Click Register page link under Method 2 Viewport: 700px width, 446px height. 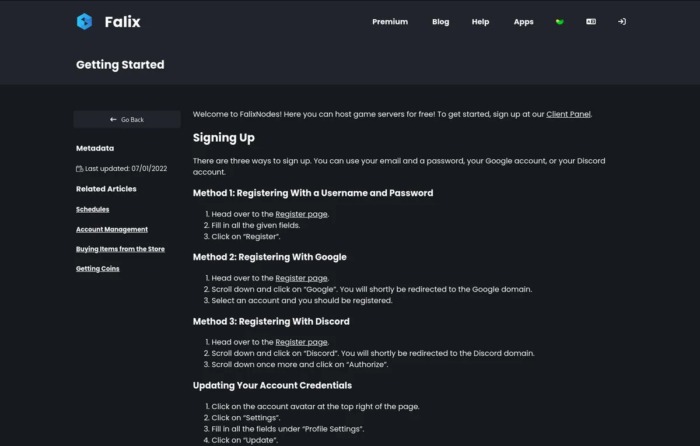(x=302, y=278)
